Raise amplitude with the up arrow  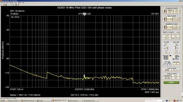164,26
